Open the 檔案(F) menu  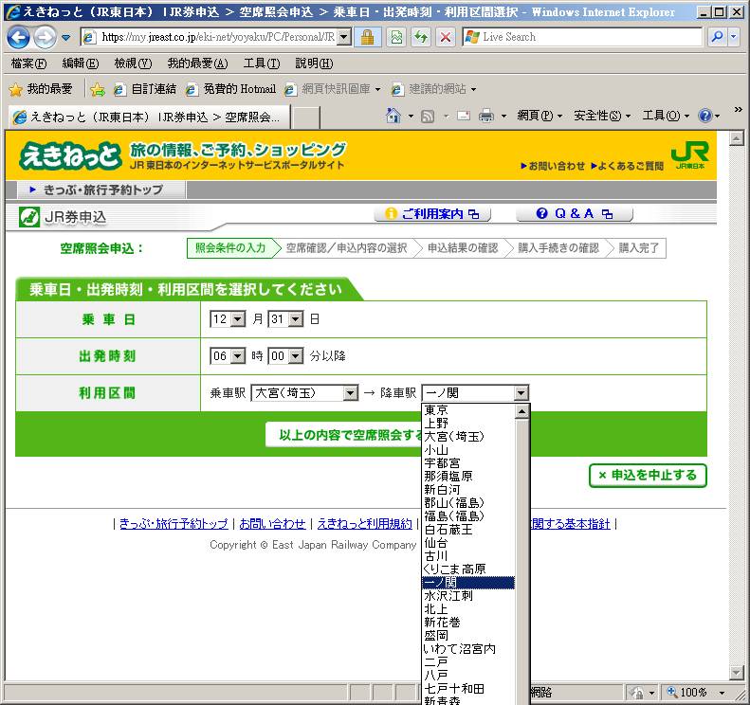pos(28,63)
